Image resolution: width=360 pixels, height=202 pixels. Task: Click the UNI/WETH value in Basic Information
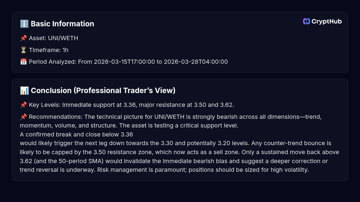click(63, 38)
